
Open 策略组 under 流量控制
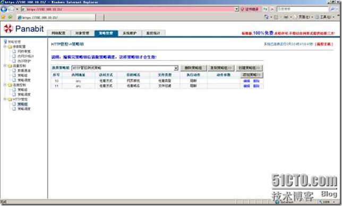(x=22, y=75)
